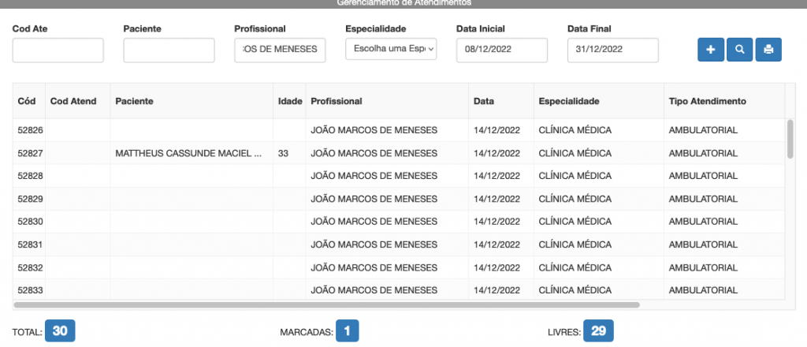Click the Data column header

point(484,101)
